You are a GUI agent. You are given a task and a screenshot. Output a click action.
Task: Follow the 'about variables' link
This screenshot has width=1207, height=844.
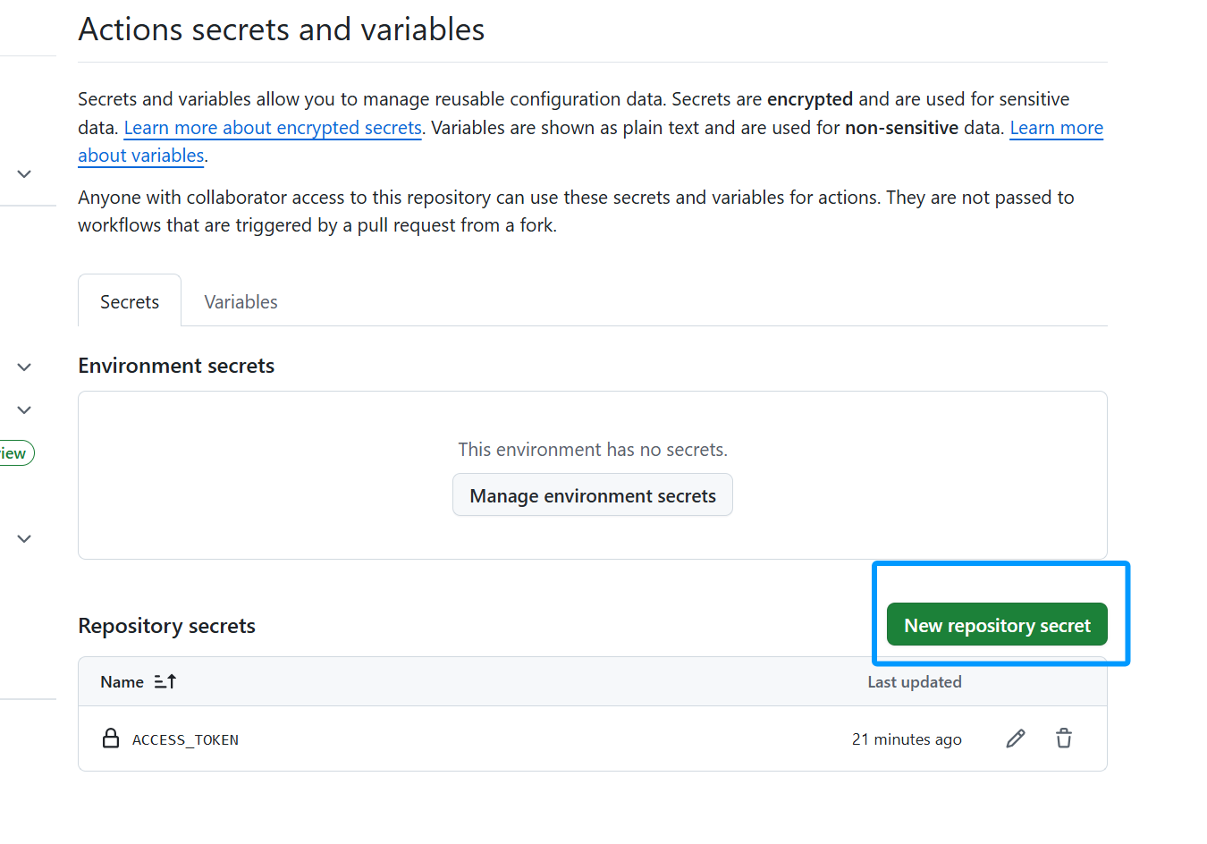pos(141,156)
